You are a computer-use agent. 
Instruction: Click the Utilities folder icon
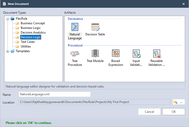point(18,46)
